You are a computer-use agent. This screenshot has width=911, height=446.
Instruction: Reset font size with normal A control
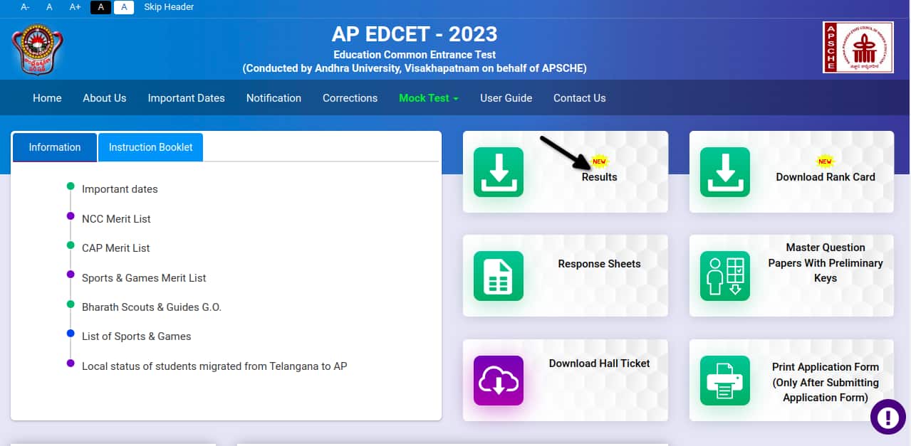point(49,7)
